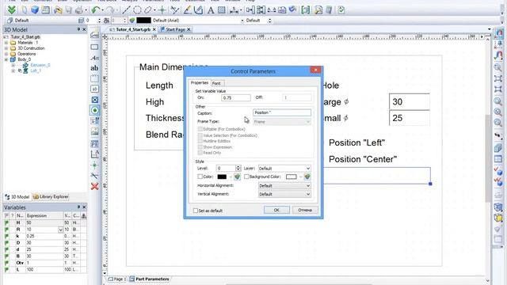Click the Отмена cancel button

click(x=305, y=210)
